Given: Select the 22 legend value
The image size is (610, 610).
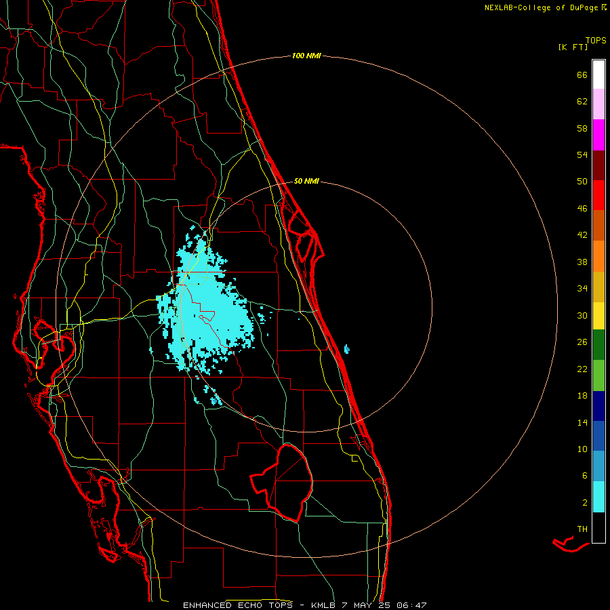Looking at the screenshot, I should tap(582, 369).
